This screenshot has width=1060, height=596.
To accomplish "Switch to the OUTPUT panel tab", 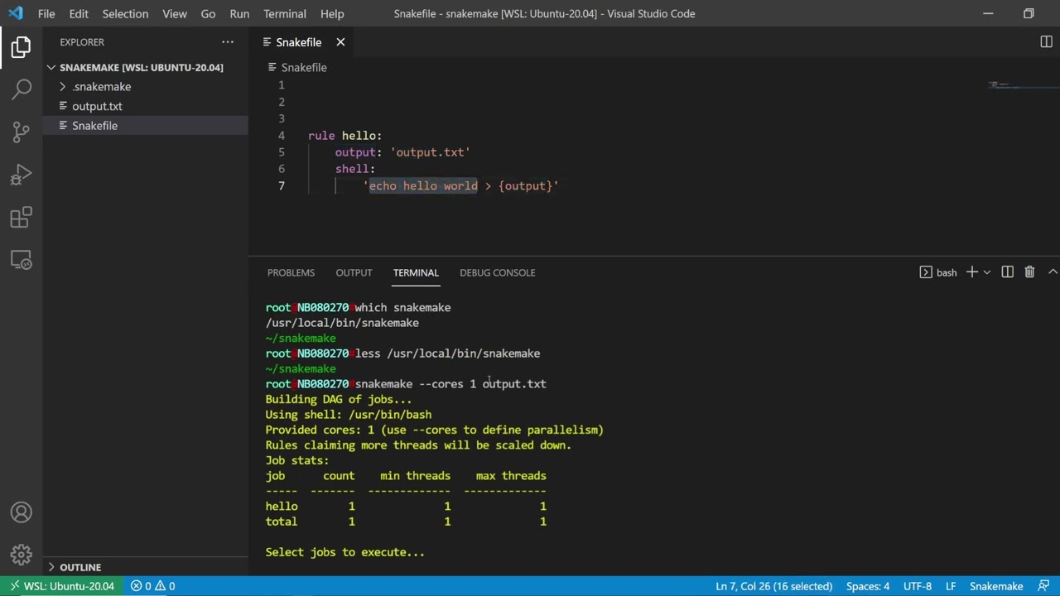I will pos(354,272).
